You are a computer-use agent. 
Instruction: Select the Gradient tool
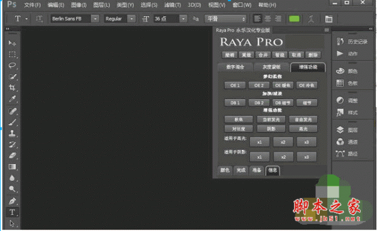pos(12,166)
